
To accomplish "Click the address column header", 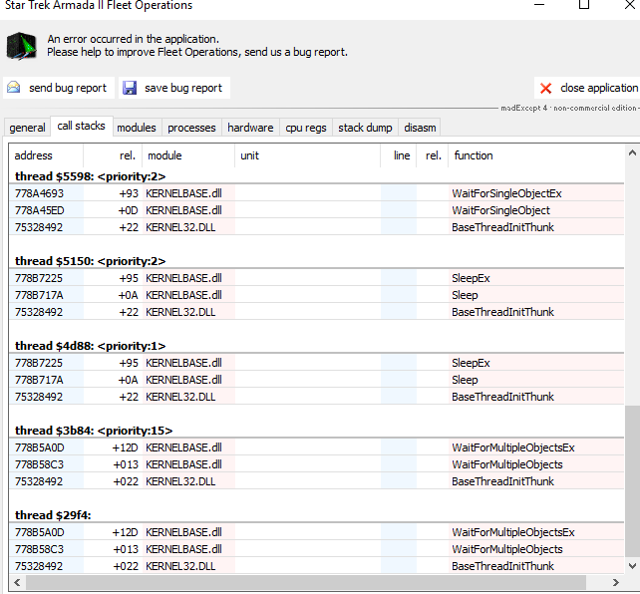I will (x=46, y=155).
